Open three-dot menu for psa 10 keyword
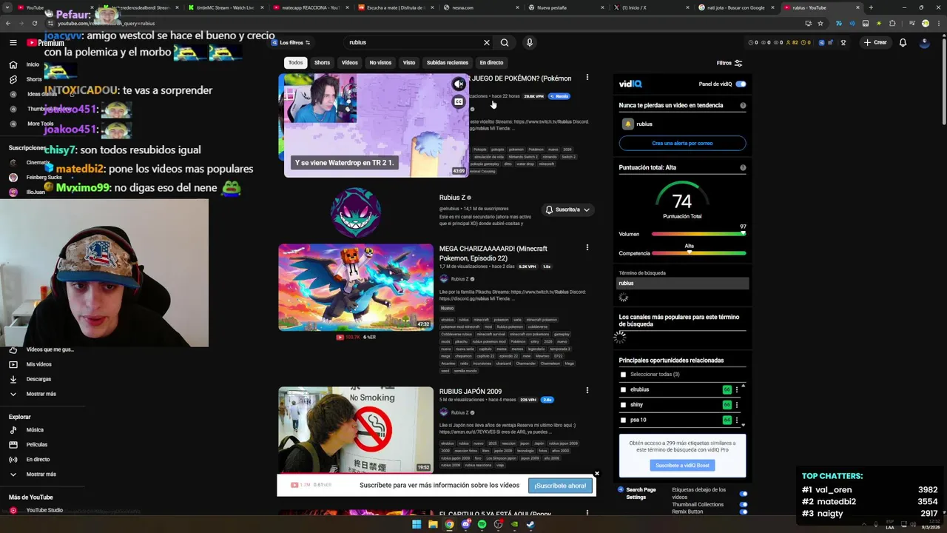The width and height of the screenshot is (947, 533). click(x=736, y=420)
